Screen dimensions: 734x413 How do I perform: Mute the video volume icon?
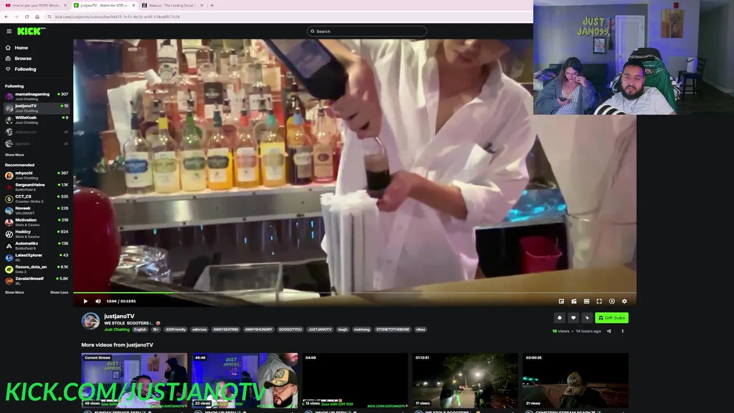[x=98, y=301]
